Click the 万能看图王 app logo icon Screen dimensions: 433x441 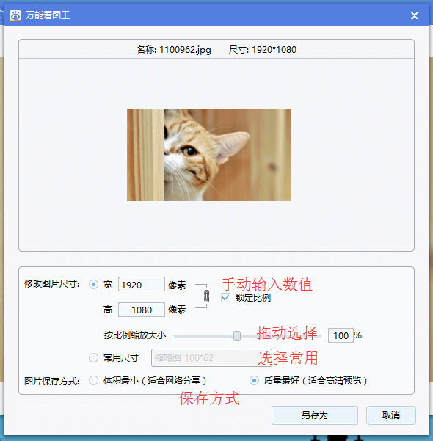click(x=15, y=15)
